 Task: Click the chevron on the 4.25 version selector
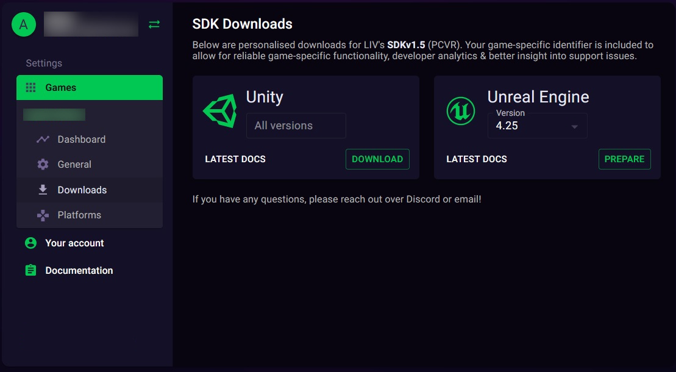click(x=574, y=126)
